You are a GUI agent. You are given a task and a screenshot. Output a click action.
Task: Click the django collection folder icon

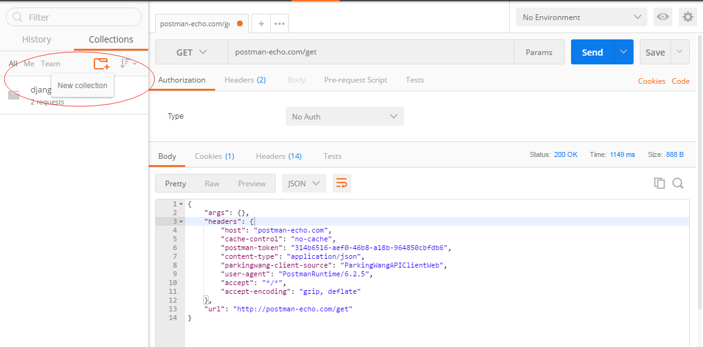pos(14,94)
